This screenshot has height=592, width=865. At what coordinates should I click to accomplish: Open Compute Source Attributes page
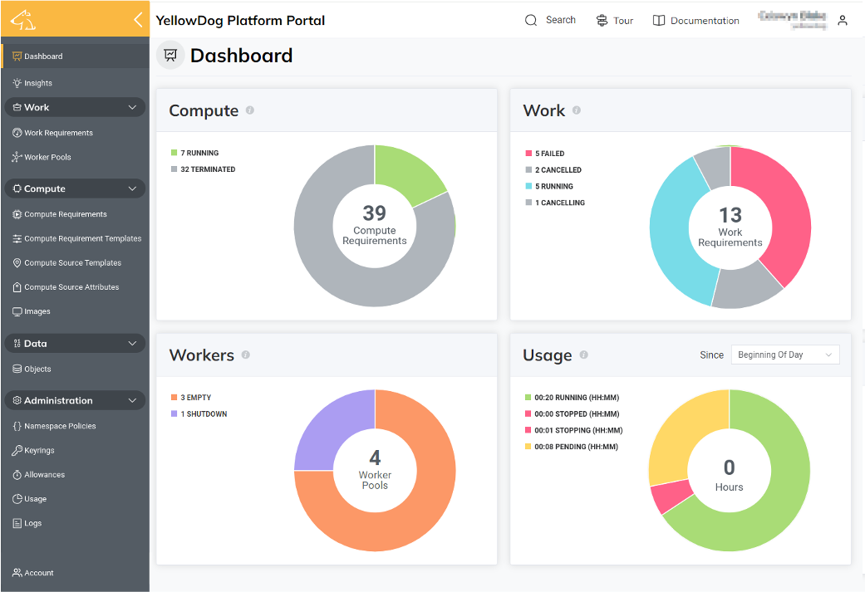71,287
